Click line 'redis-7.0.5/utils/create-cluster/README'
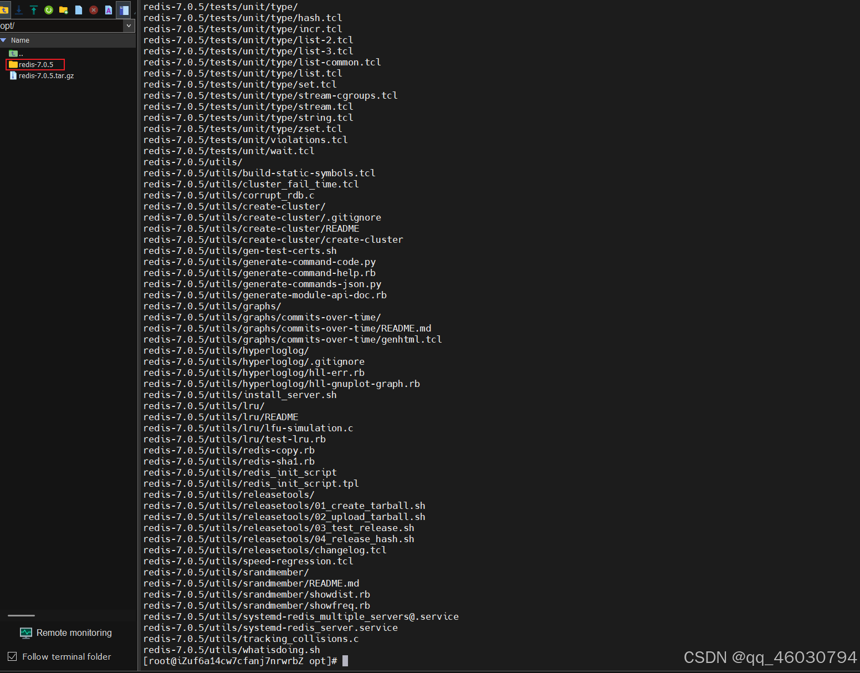The width and height of the screenshot is (860, 673). click(x=251, y=228)
